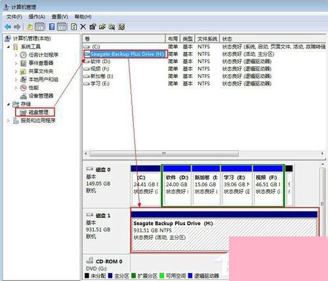Sort by the 文件系统 column header
Viewport: 328px width, 281px height.
[x=207, y=39]
